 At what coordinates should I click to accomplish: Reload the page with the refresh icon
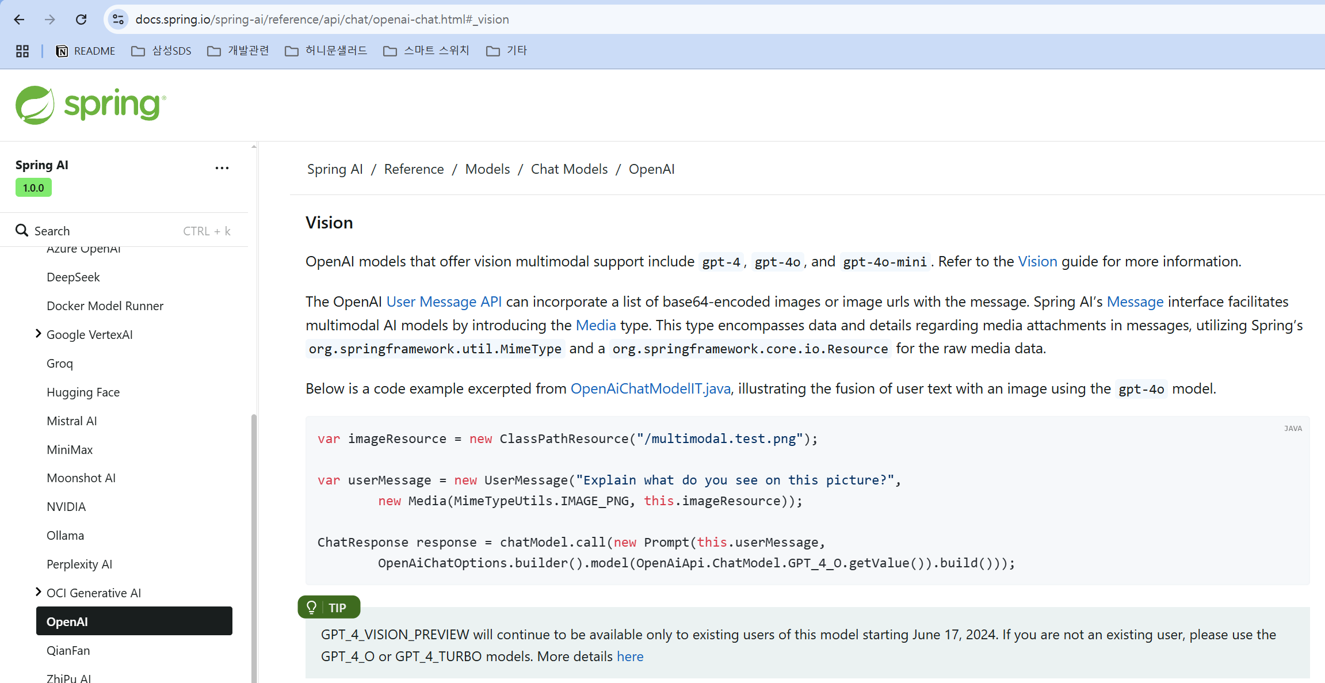pyautogui.click(x=81, y=20)
